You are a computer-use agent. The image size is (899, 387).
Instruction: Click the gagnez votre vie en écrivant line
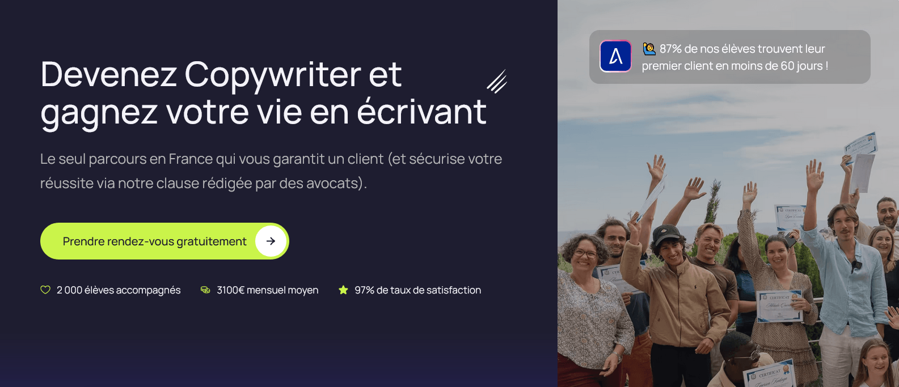click(263, 112)
